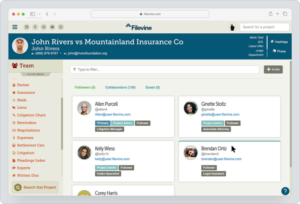The width and height of the screenshot is (300, 204).
Task: Click the lightning bolt activity icon
Action: tap(35, 27)
